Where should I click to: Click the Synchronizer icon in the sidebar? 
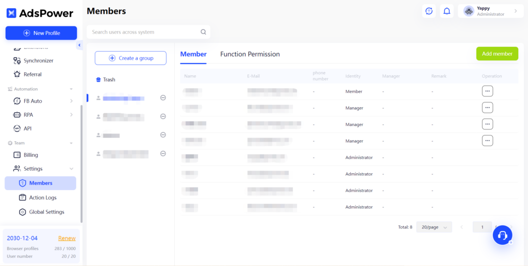click(17, 61)
